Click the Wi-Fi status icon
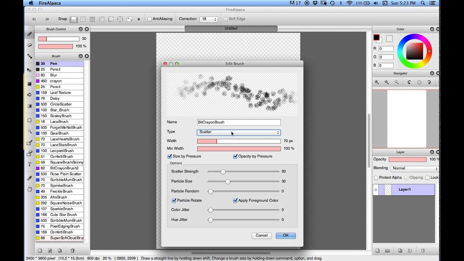The image size is (464, 261). pyautogui.click(x=349, y=3)
